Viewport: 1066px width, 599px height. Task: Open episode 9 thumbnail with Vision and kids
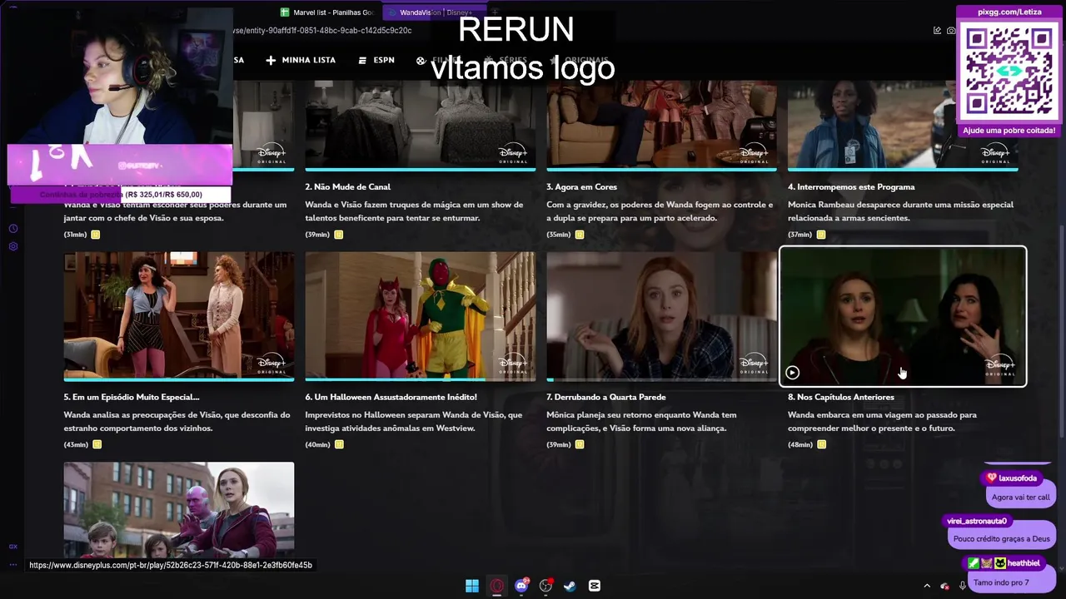click(x=179, y=509)
